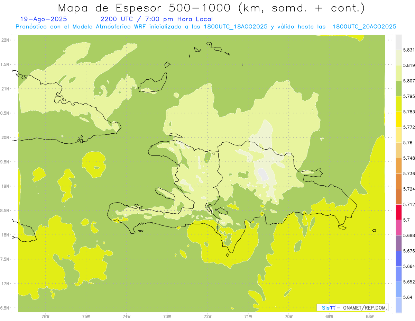The height and width of the screenshot is (321, 415).
Task: Click the blue legend swatch between 5.664 and 5.676
Action: pyautogui.click(x=399, y=258)
